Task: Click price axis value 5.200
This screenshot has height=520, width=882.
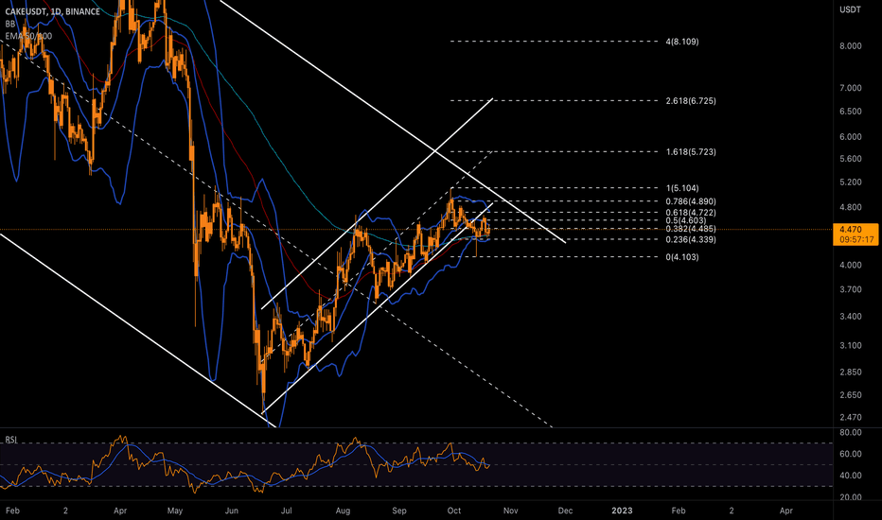Action: tap(851, 182)
